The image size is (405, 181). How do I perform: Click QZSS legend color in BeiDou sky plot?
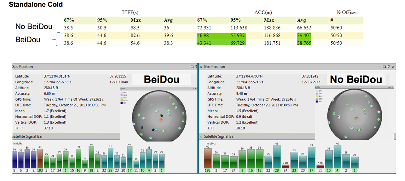(121, 100)
